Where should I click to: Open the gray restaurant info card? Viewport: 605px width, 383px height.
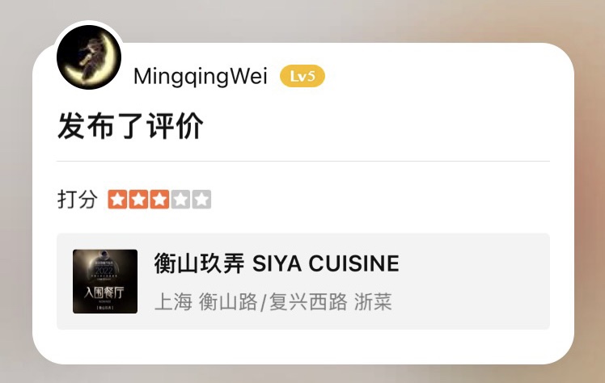[x=303, y=281]
